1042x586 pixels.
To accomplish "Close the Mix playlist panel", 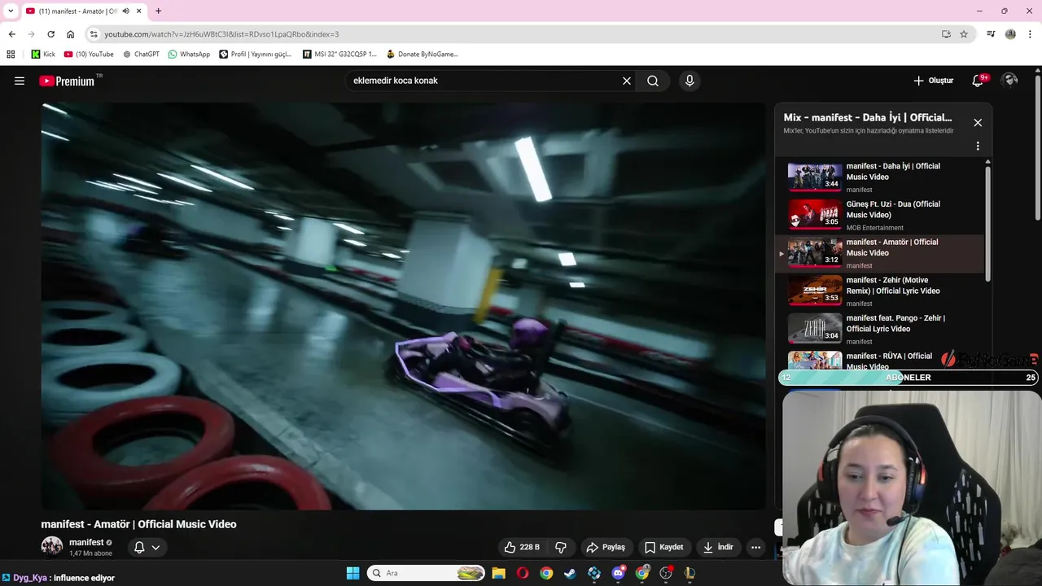I will tap(978, 123).
